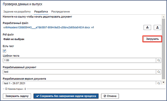The image size is (167, 101).
Task: Open search for Шаблон теста field
Action: pyautogui.click(x=158, y=60)
